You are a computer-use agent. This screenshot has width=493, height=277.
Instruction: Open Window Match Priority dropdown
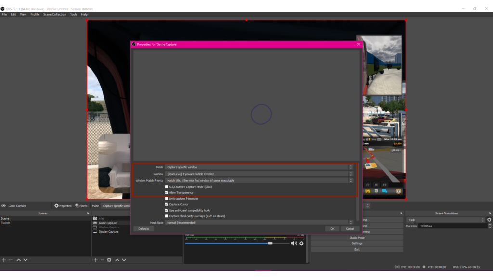[x=259, y=181]
